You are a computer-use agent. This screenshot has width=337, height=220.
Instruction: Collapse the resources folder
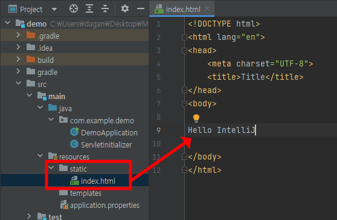40,155
